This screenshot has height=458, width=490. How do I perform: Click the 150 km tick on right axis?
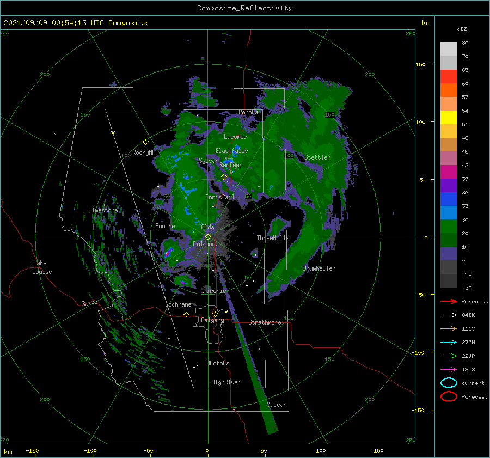pos(420,64)
